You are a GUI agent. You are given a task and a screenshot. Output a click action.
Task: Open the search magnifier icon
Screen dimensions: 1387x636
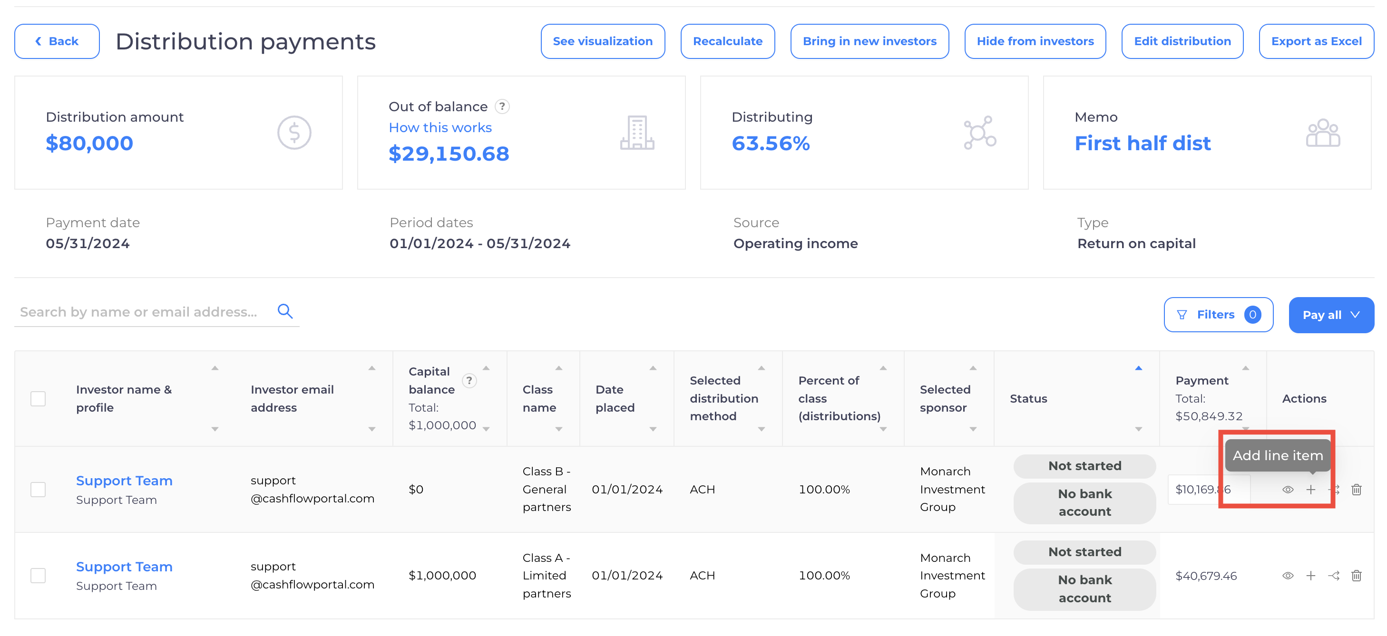pos(285,311)
